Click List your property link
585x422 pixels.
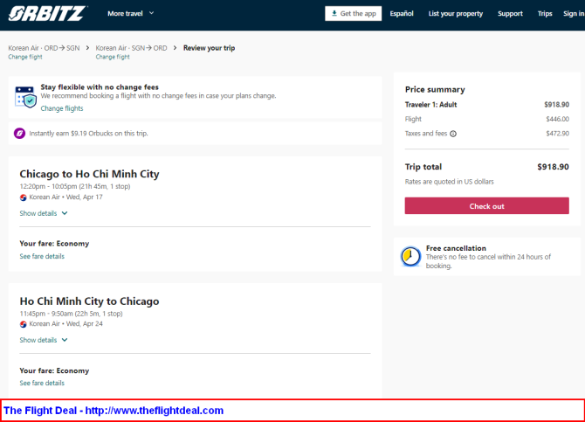(456, 14)
